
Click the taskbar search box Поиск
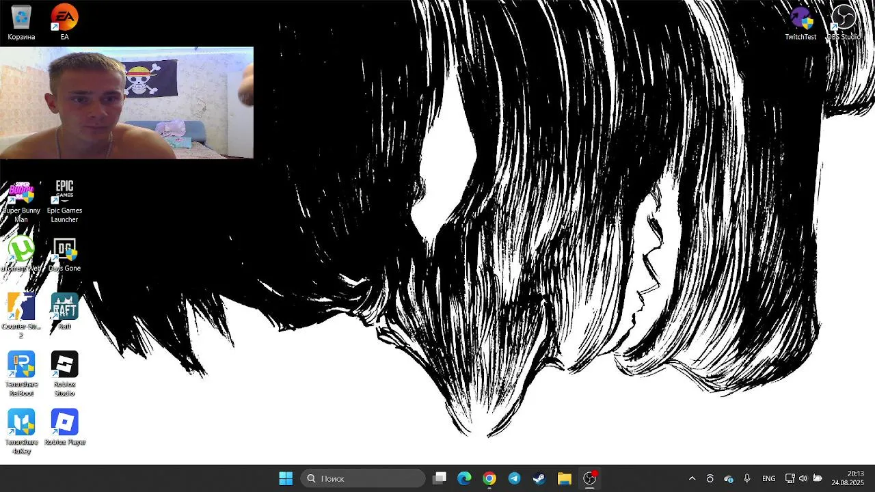click(x=363, y=478)
